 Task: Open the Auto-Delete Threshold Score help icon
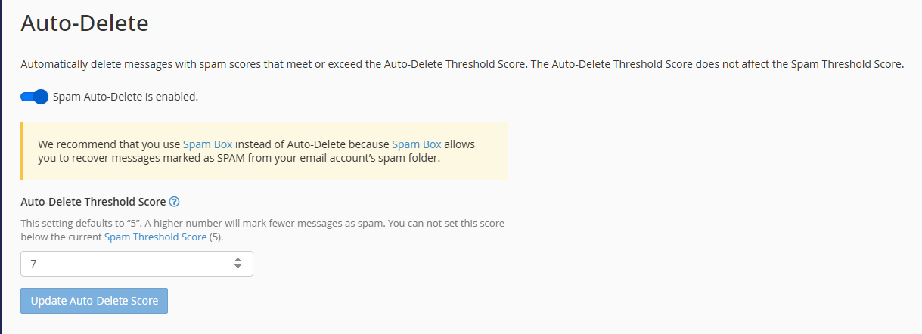(175, 202)
